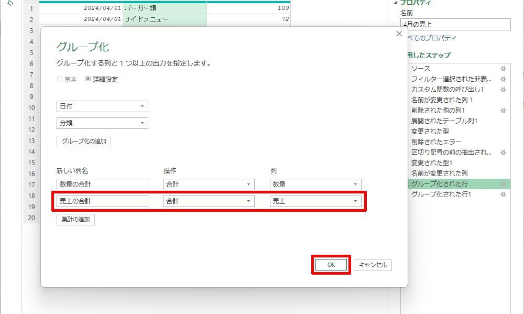The image size is (524, 314).
Task: Confirm the dialog with OK
Action: 331,265
